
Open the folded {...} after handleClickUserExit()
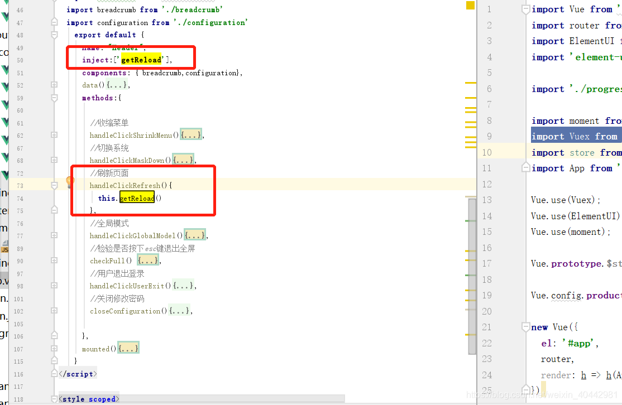[x=183, y=286]
